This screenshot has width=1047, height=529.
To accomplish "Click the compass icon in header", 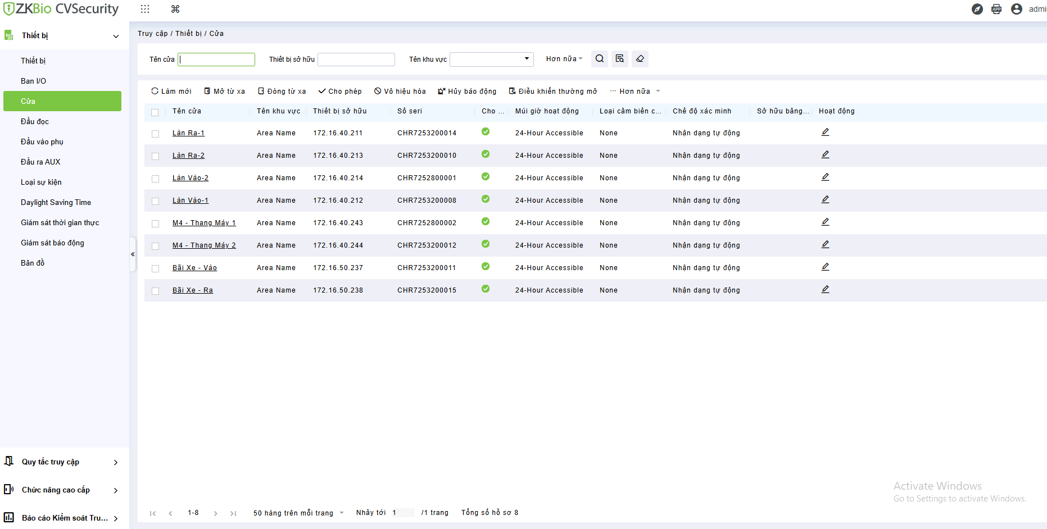I will (977, 9).
